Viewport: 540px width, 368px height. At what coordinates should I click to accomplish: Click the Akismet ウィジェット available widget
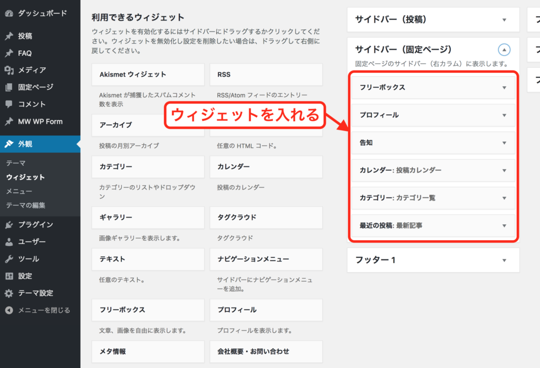click(x=148, y=75)
